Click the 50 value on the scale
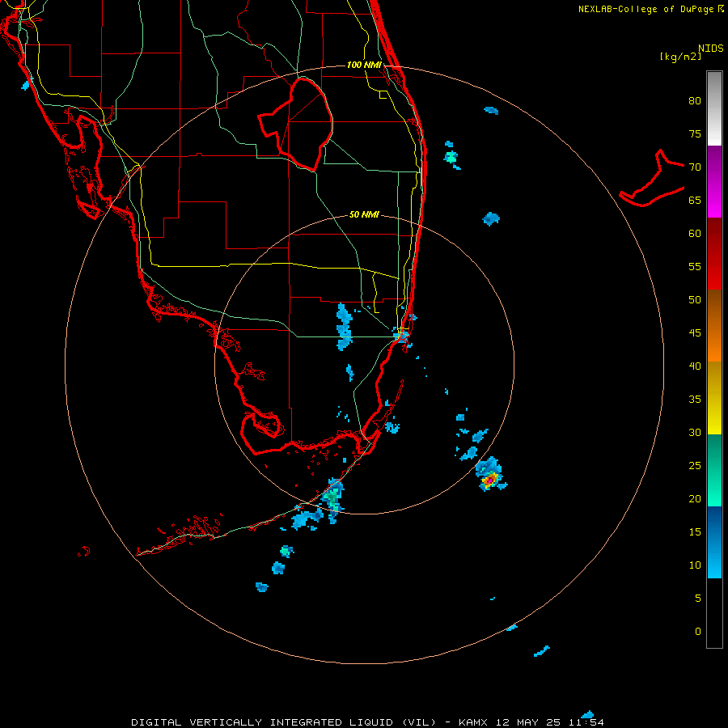The image size is (728, 728). click(695, 300)
